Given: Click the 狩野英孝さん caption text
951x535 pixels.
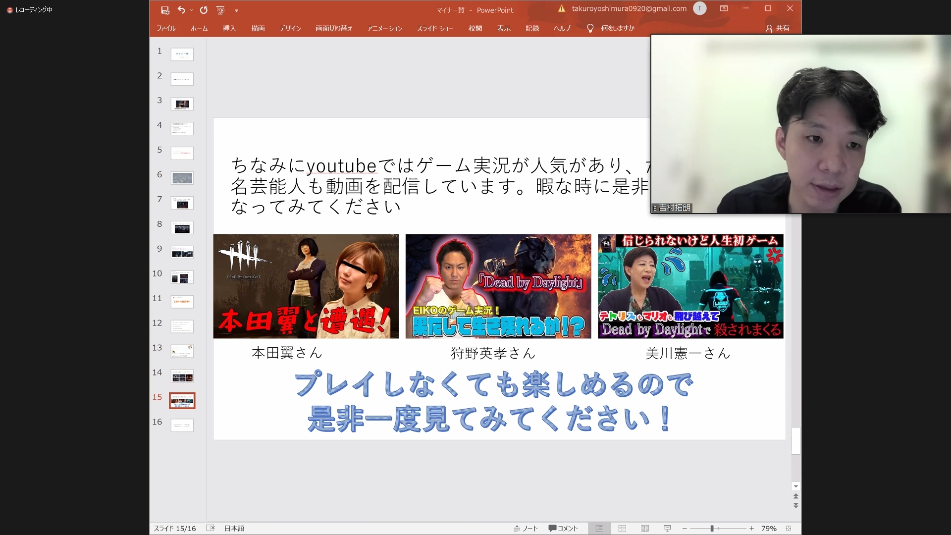Looking at the screenshot, I should [x=493, y=353].
